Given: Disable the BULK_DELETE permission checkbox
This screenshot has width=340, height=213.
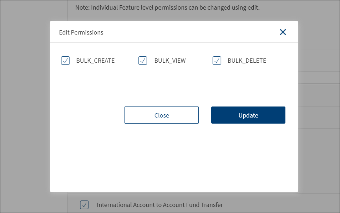Looking at the screenshot, I should point(217,61).
